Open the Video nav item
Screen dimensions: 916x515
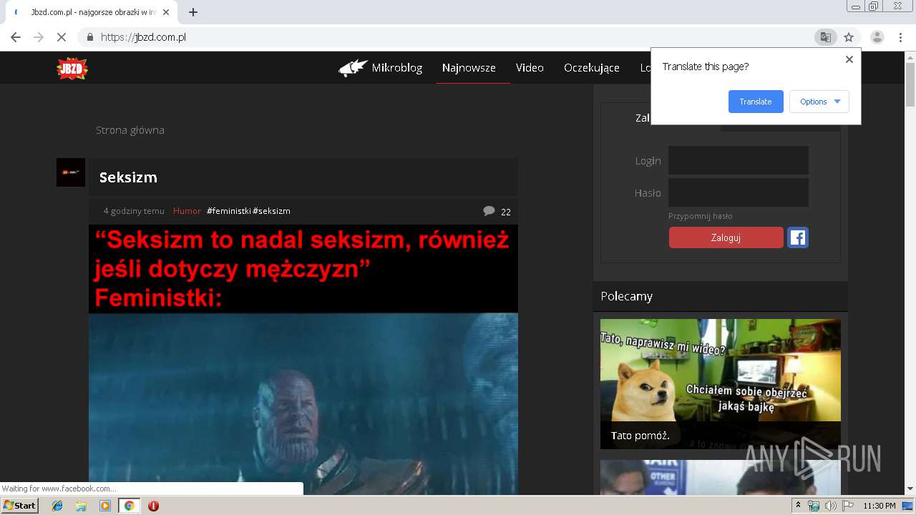tap(530, 68)
